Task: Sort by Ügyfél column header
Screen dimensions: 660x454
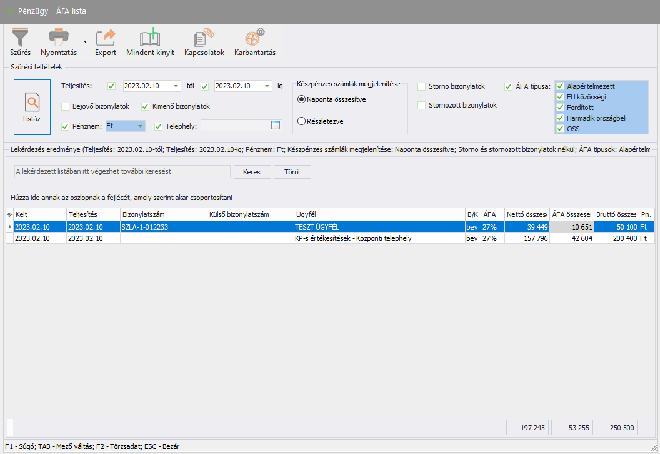Action: [x=379, y=214]
